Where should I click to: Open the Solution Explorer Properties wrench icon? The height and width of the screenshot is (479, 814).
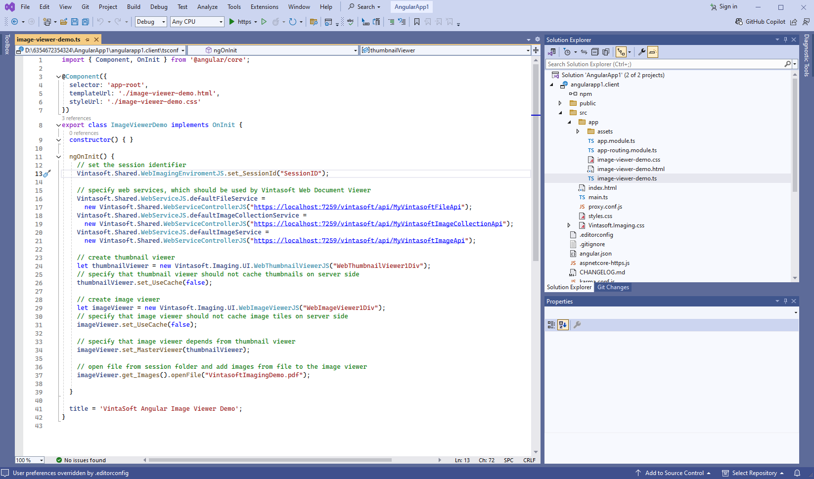tap(641, 52)
